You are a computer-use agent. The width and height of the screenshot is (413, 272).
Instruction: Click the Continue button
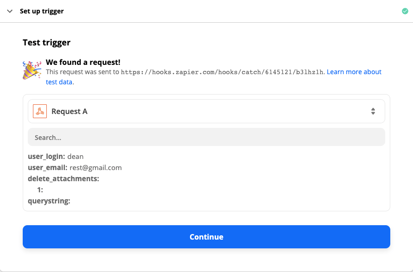point(206,237)
